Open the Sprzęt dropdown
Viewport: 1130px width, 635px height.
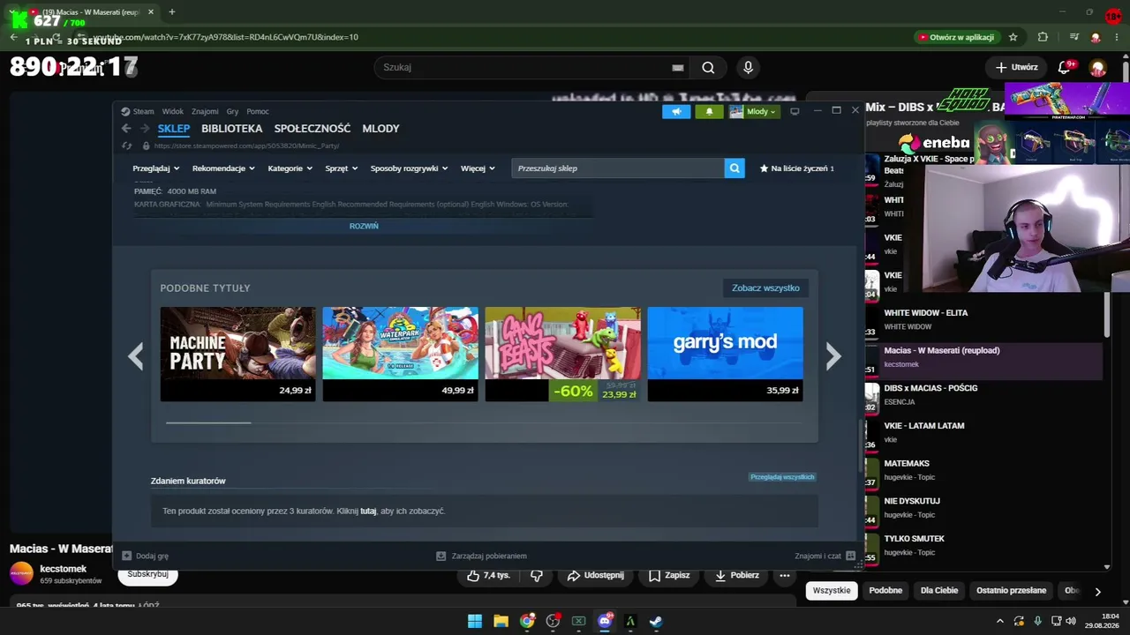[x=342, y=168]
